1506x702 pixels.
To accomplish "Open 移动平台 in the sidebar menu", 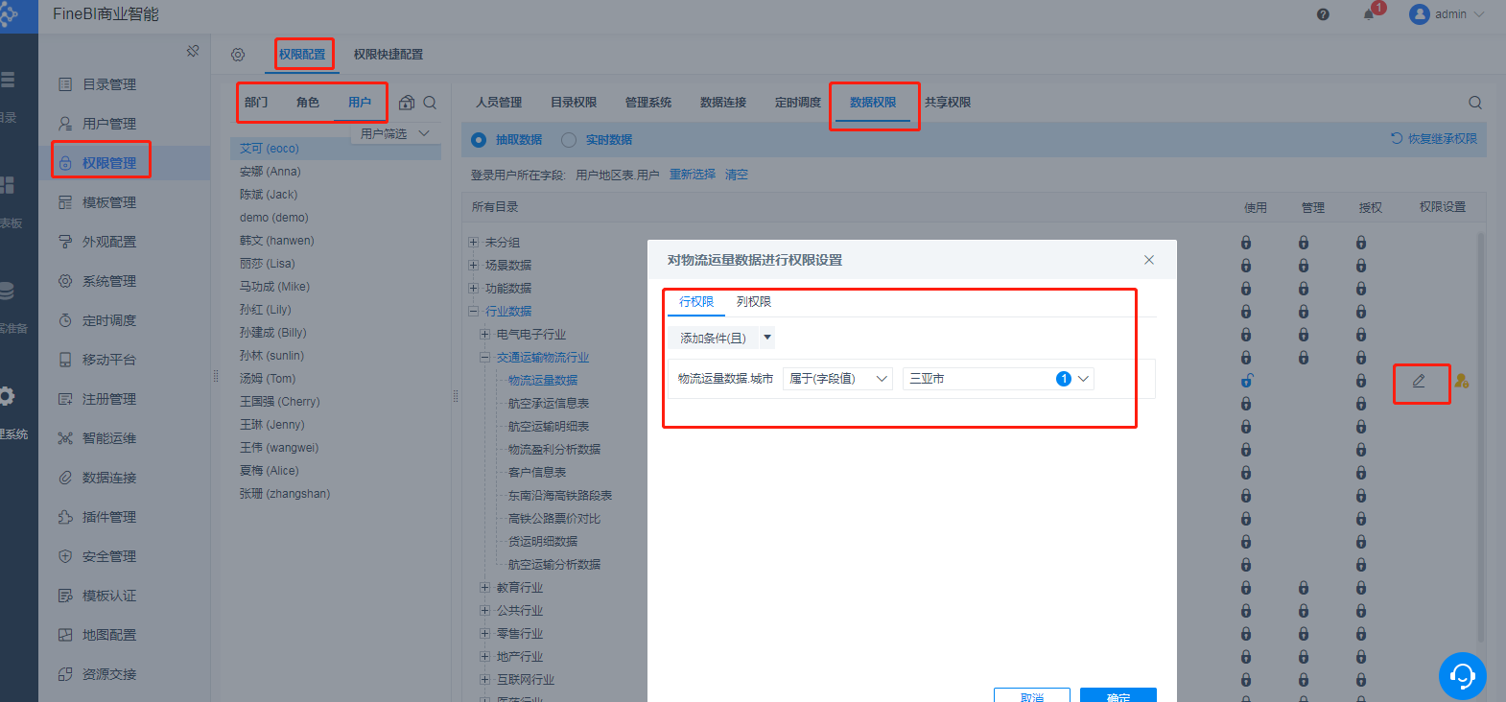I will pyautogui.click(x=109, y=360).
